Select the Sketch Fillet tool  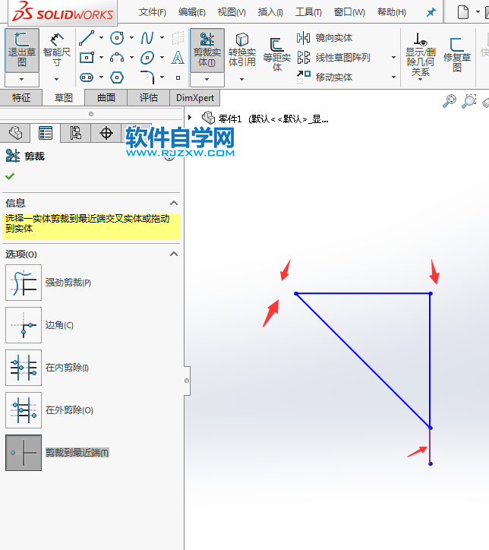pos(147,77)
